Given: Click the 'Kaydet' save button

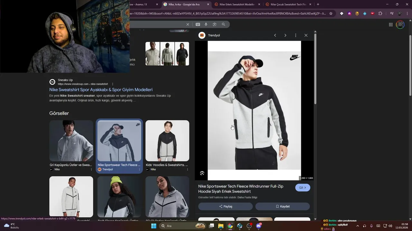Looking at the screenshot, I should pyautogui.click(x=283, y=206).
